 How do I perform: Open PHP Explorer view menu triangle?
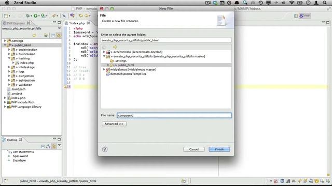coord(59,28)
